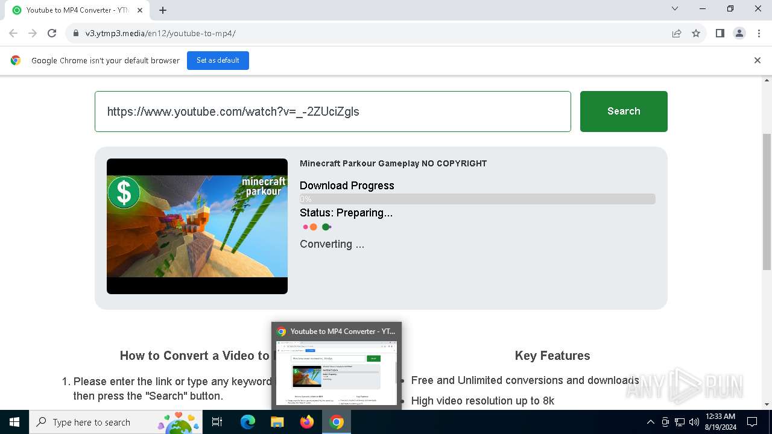
Task: Open File Explorer from the taskbar
Action: [277, 422]
